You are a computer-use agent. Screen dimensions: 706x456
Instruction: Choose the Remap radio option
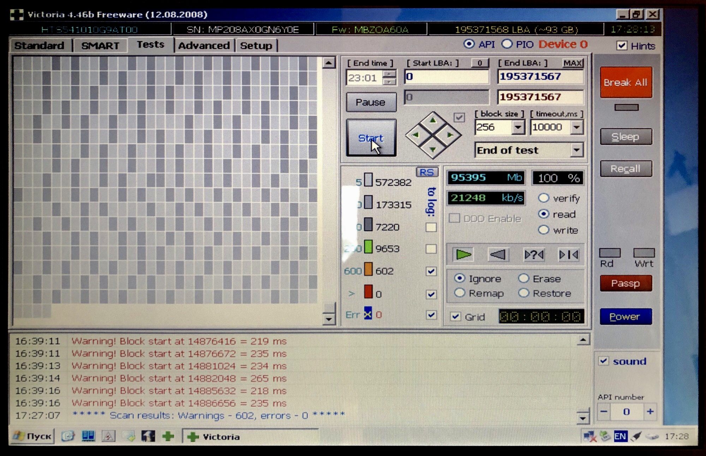pyautogui.click(x=460, y=293)
